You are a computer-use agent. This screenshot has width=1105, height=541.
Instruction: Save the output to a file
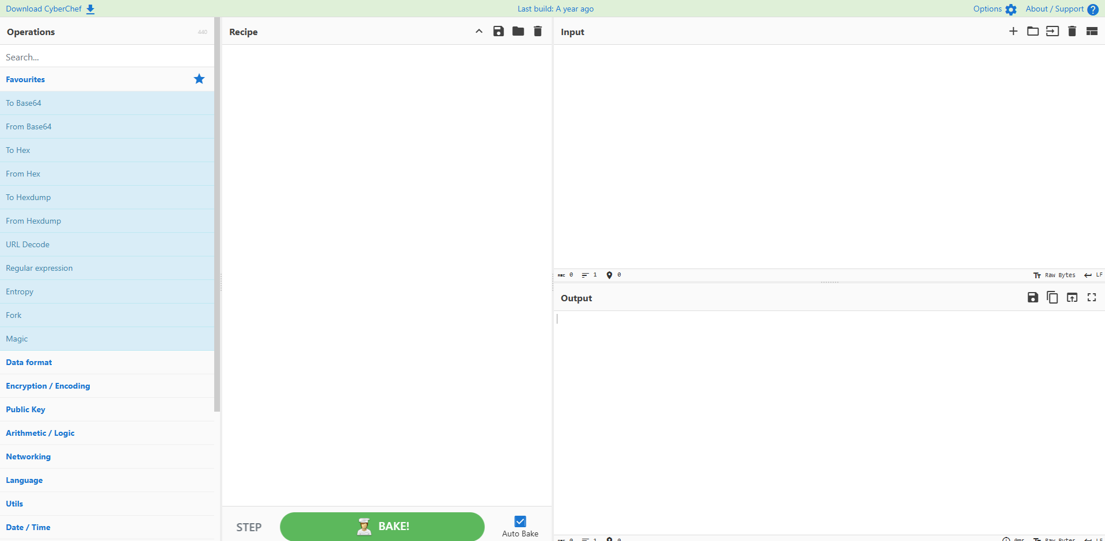(1032, 297)
